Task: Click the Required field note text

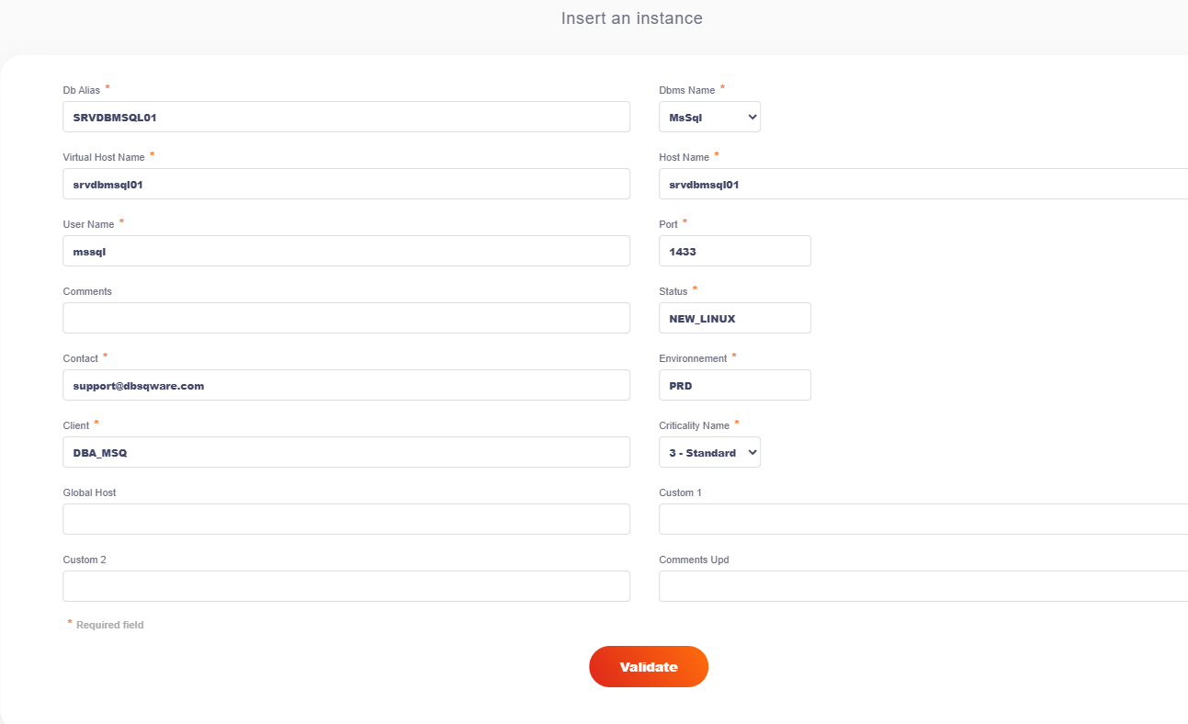Action: [x=109, y=625]
